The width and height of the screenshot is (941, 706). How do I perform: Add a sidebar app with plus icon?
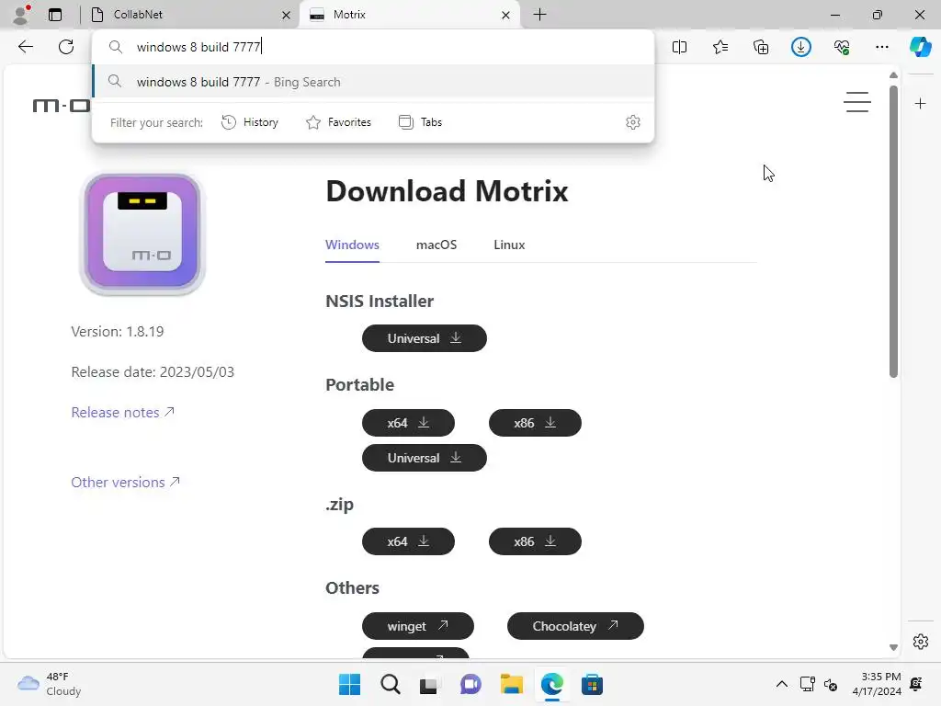click(920, 104)
